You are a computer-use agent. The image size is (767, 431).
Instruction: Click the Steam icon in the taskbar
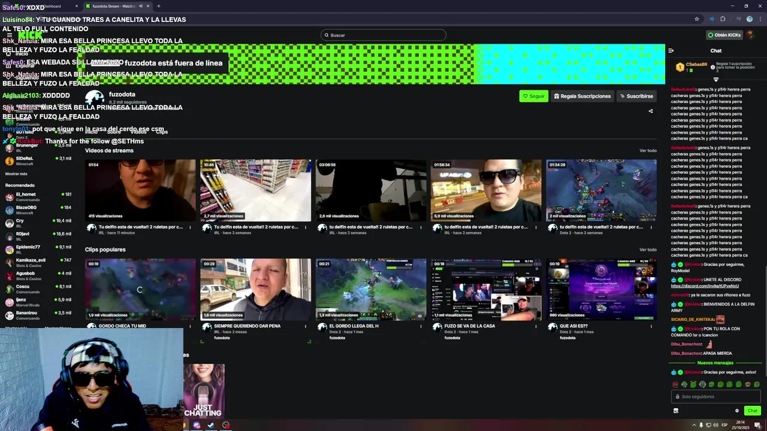211,426
